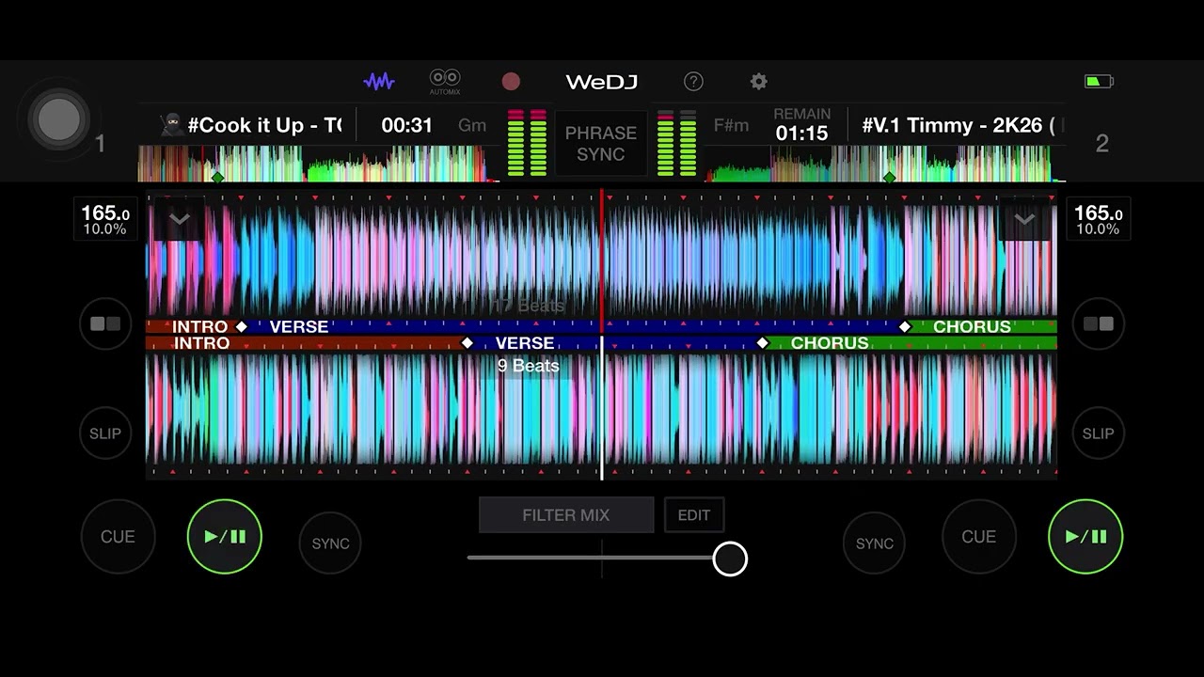Enable SLIP mode on deck 1
Screen dimensions: 1204x677
105,433
